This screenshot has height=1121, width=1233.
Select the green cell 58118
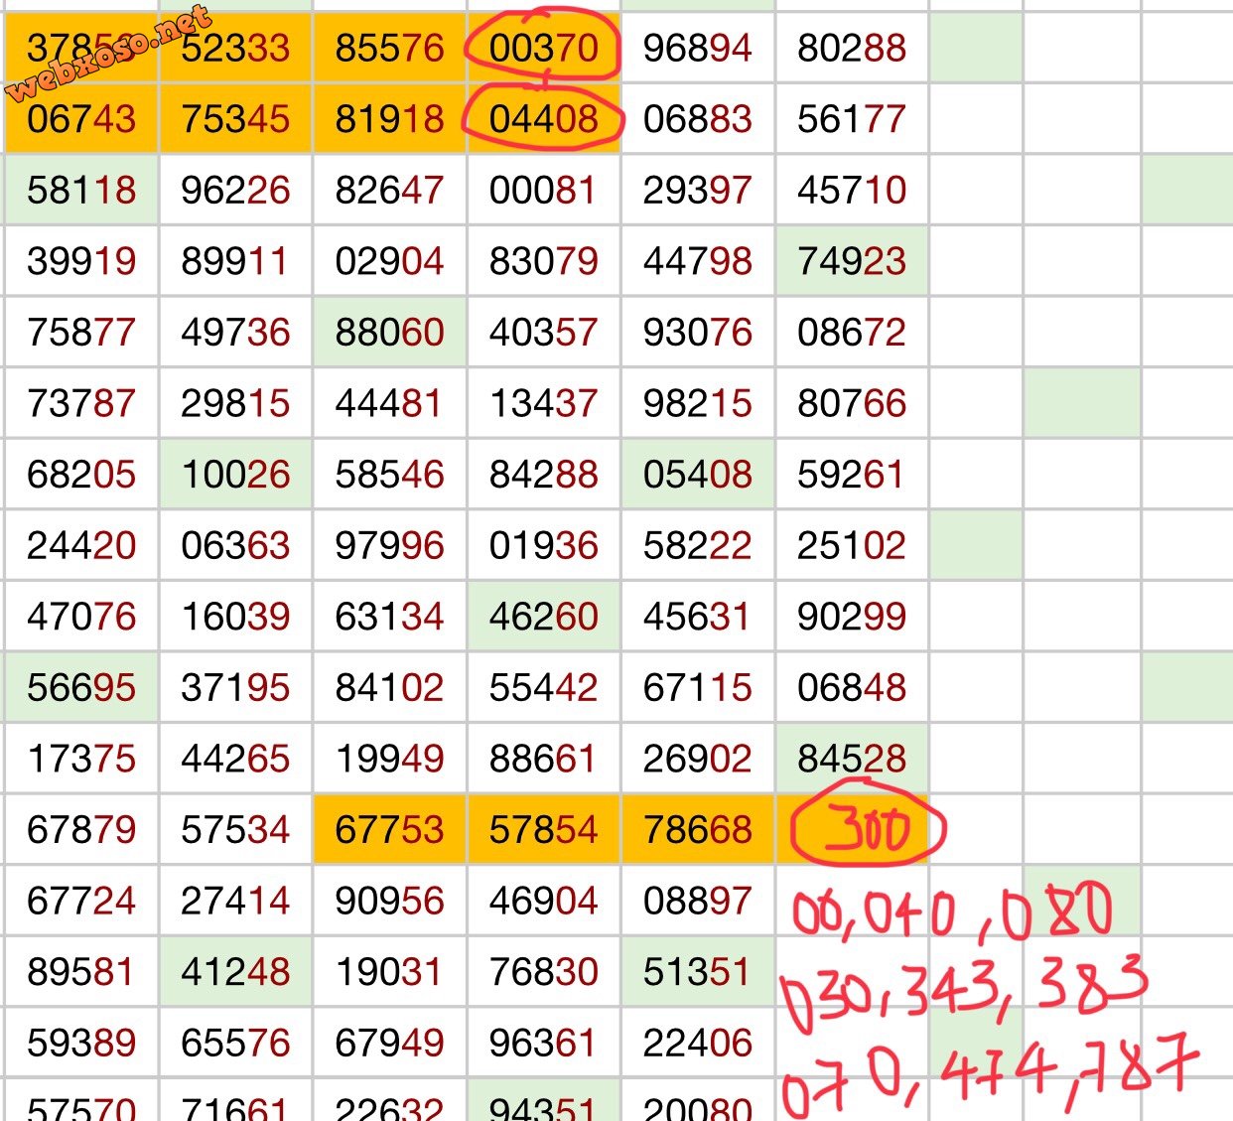click(x=81, y=190)
